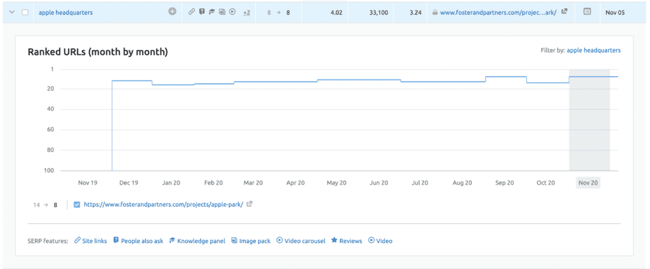Add keyword with the plus circle icon

[x=172, y=12]
